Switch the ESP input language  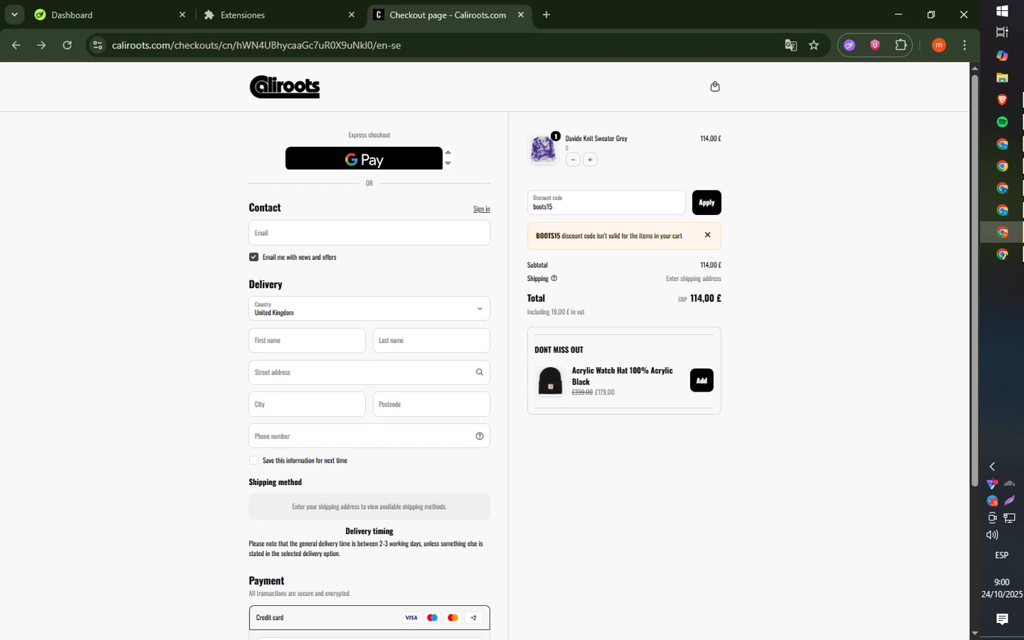coord(1002,555)
